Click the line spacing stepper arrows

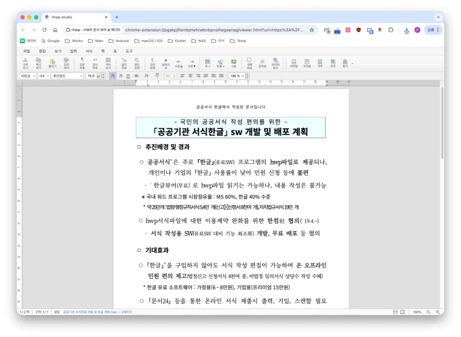click(x=247, y=76)
